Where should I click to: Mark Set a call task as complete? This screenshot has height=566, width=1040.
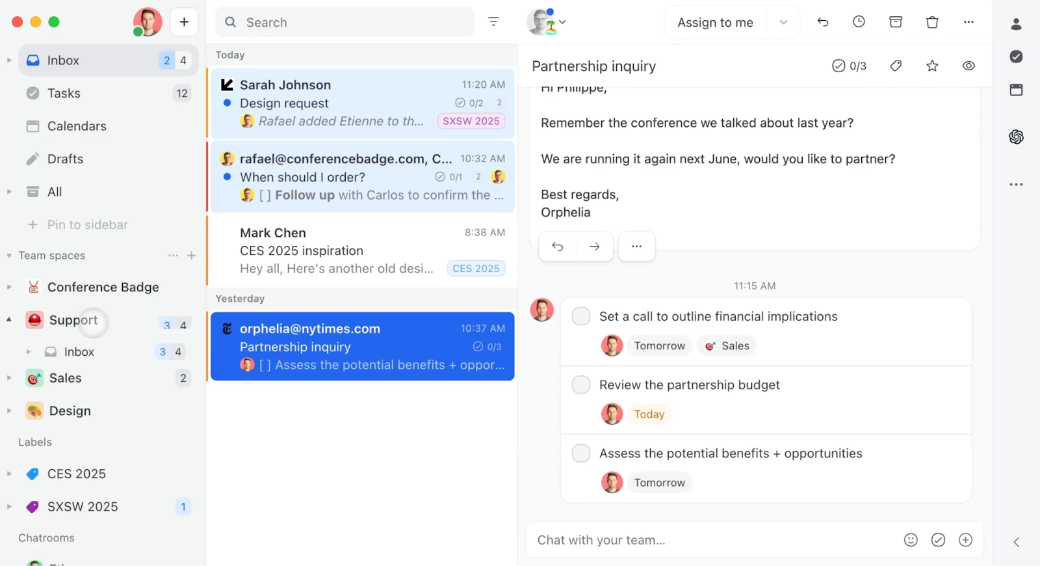pos(580,316)
